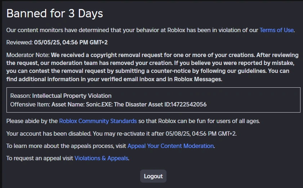Open the Roblox Community Standards link
Screen dimensions: 303x188
tap(98, 121)
